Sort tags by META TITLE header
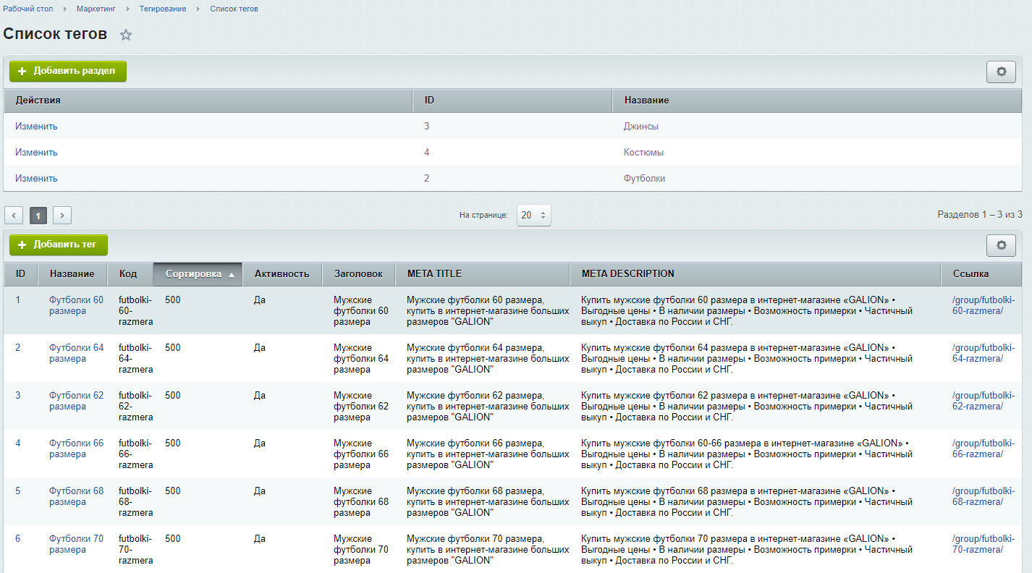Image resolution: width=1032 pixels, height=573 pixels. tap(434, 274)
